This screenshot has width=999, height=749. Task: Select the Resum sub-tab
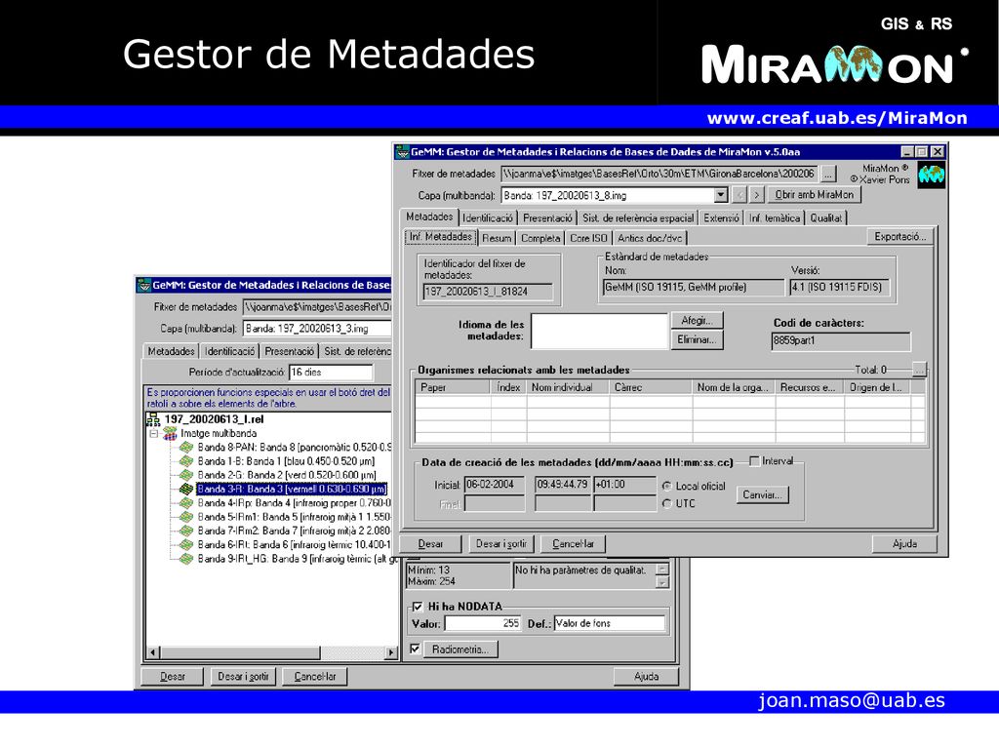(x=497, y=238)
